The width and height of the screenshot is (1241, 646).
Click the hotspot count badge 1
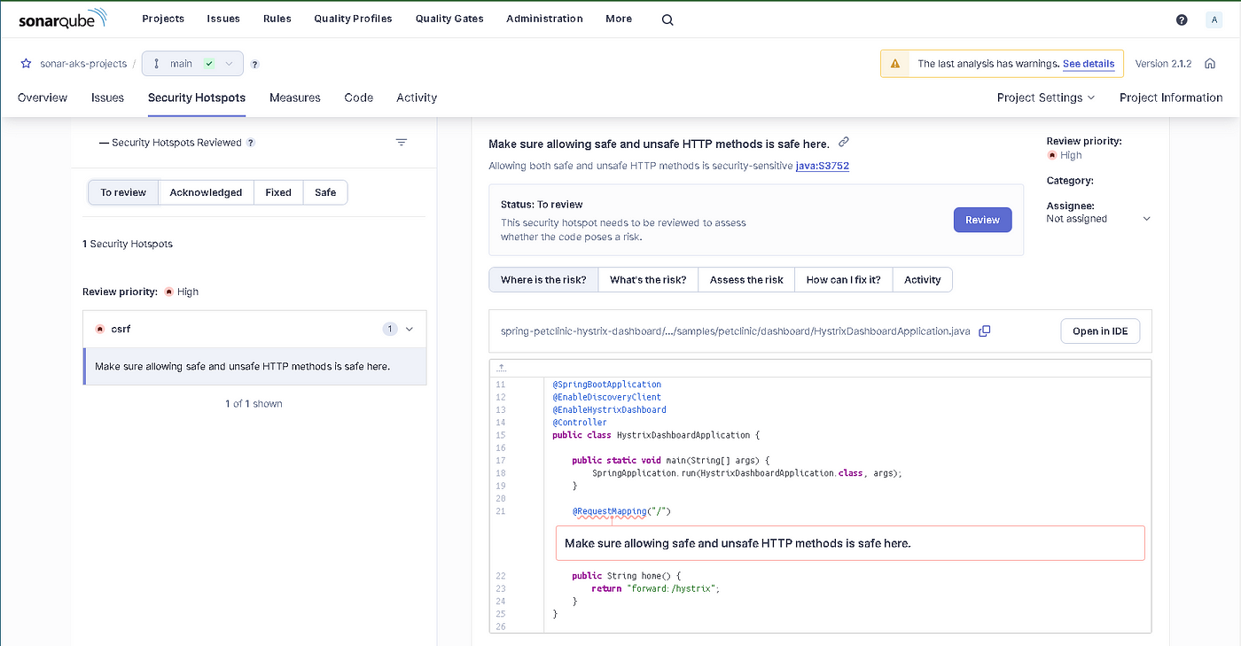(x=390, y=329)
